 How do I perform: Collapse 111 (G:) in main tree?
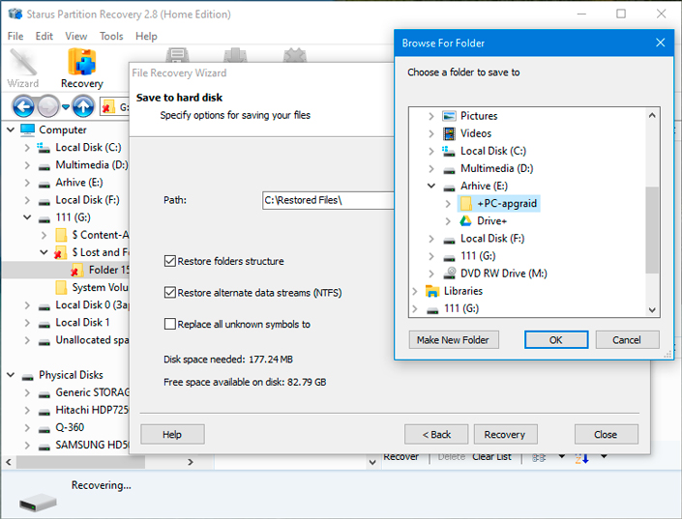pos(27,217)
